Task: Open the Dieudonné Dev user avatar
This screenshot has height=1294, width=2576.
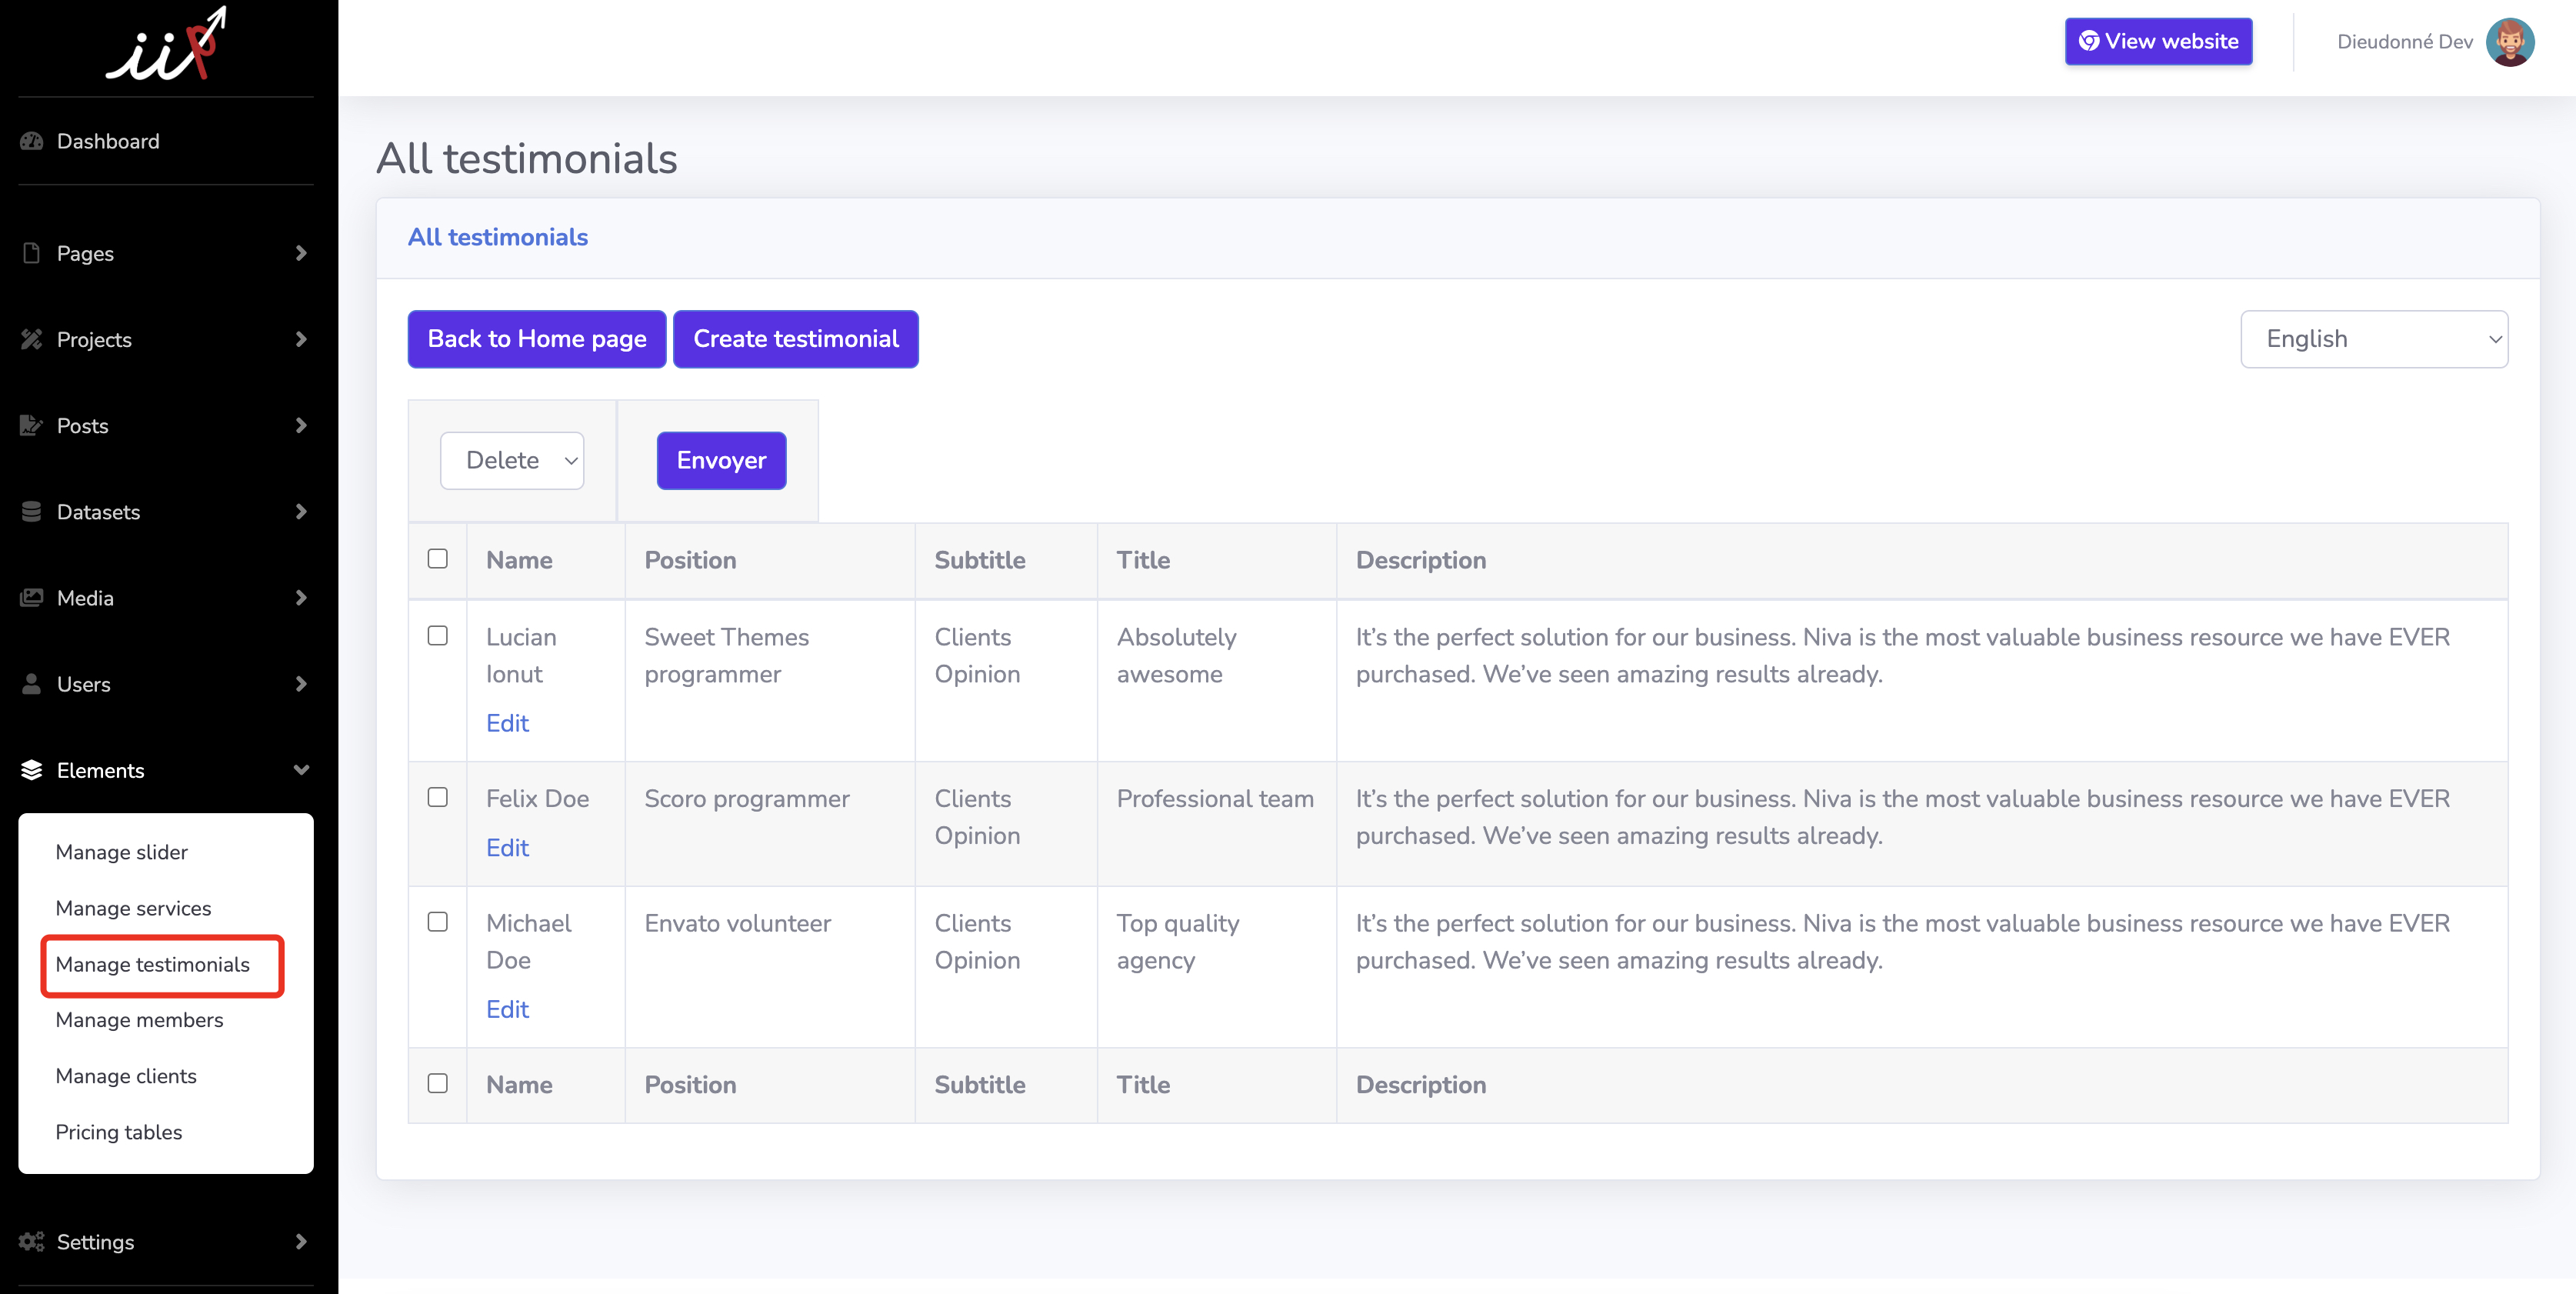Action: (x=2510, y=42)
